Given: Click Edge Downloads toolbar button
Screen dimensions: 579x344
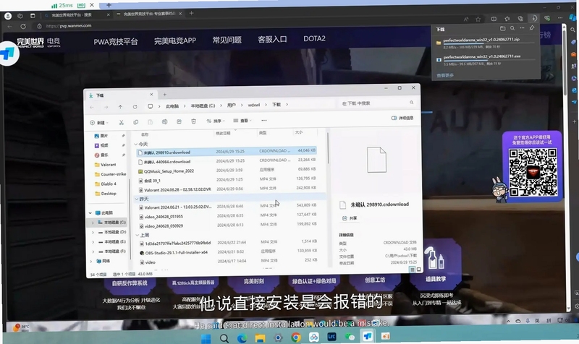Looking at the screenshot, I should pyautogui.click(x=534, y=18).
